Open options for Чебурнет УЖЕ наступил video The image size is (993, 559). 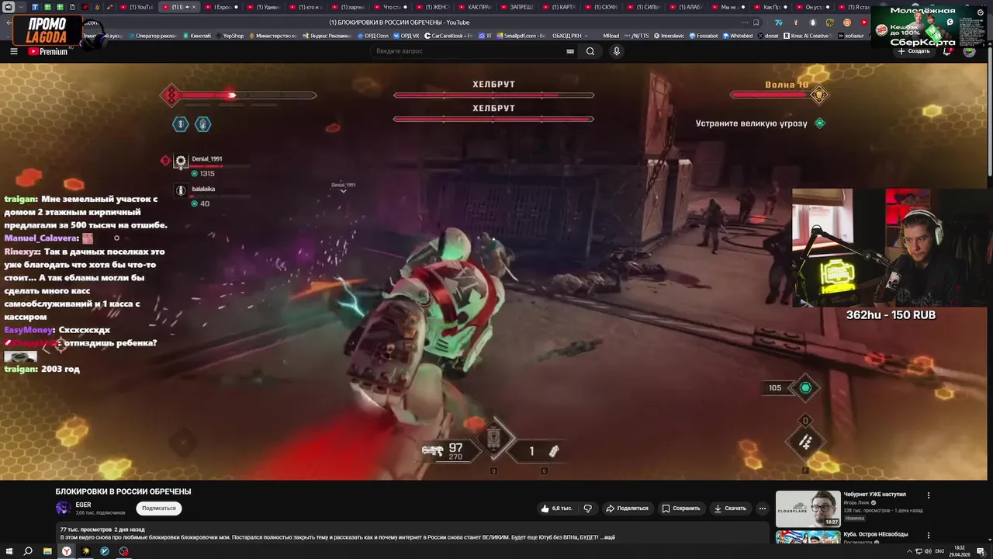coord(928,495)
